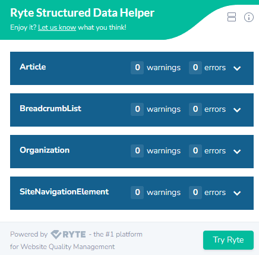
Task: Expand the SiteNavigationElement chevron arrow
Action: [x=237, y=193]
